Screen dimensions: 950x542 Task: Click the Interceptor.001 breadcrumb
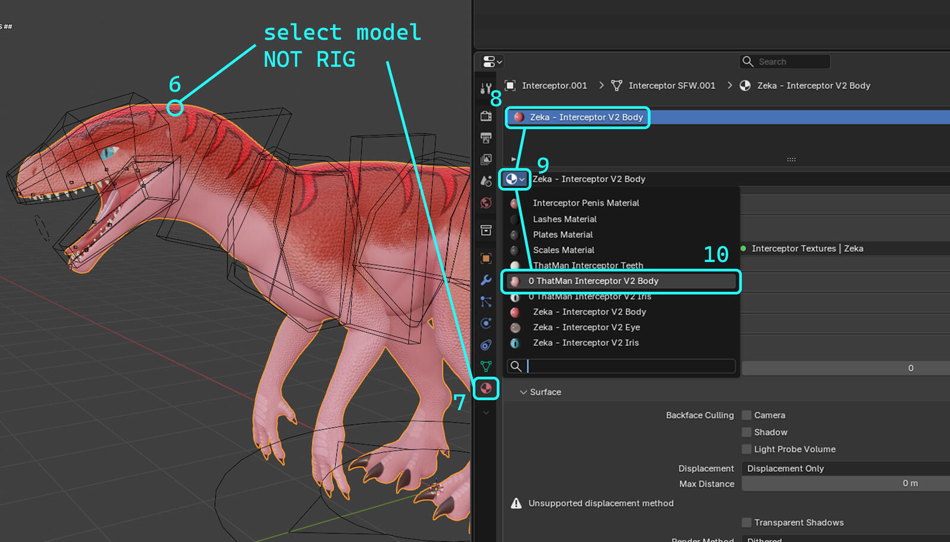[x=554, y=86]
